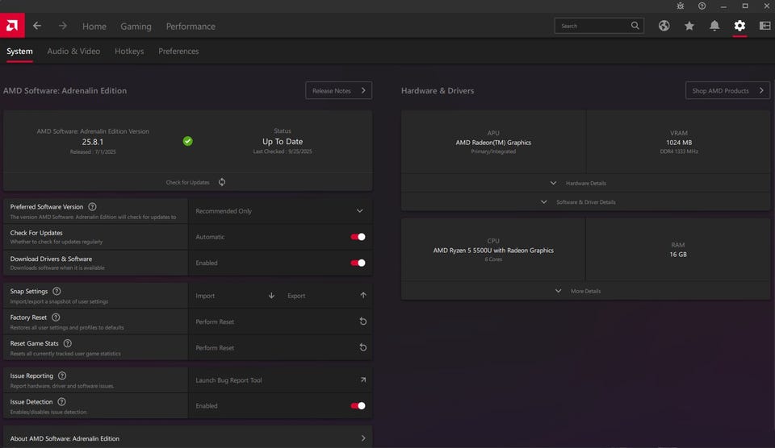Open Preferred Software Version dropdown

click(x=360, y=211)
